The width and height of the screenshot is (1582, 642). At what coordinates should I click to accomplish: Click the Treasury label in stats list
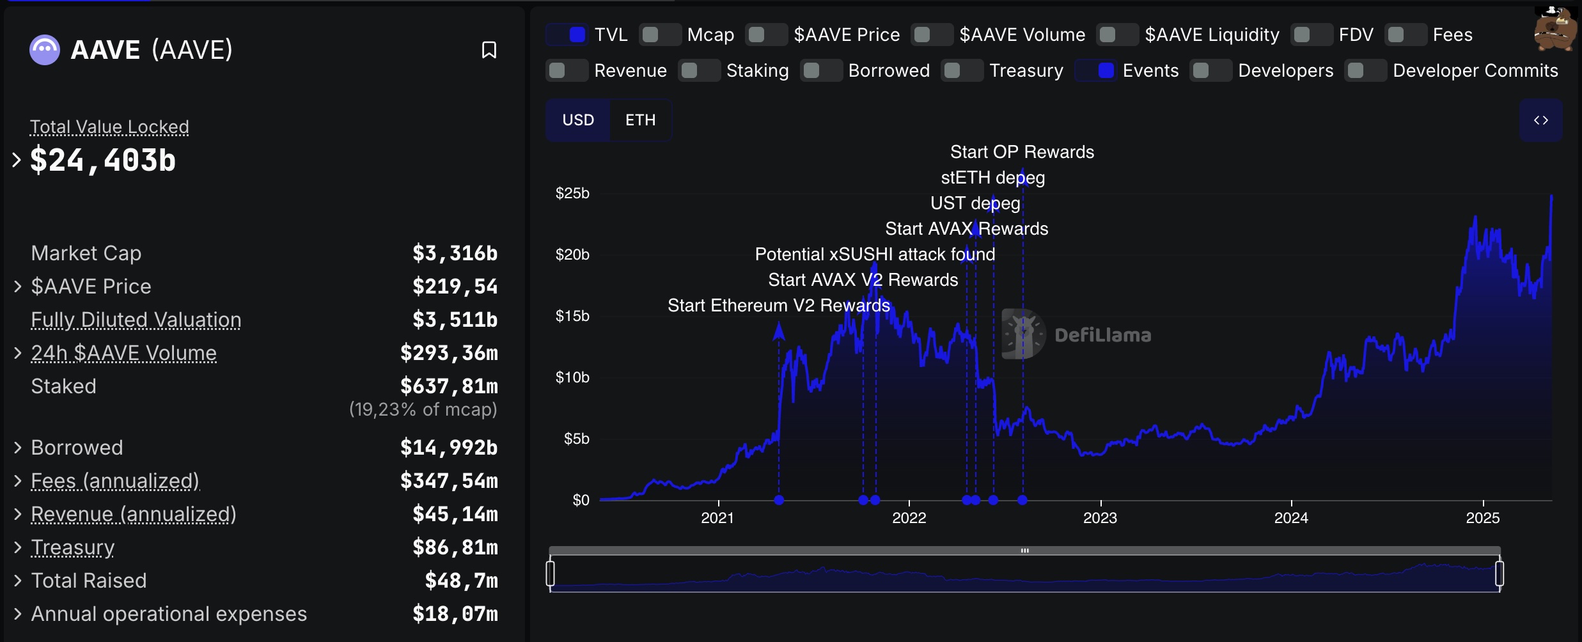coord(73,547)
